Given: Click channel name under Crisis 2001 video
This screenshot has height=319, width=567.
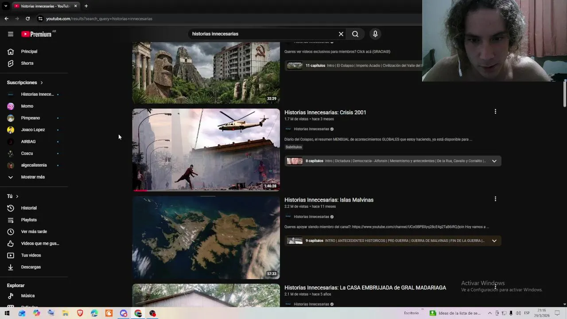Looking at the screenshot, I should 311,129.
